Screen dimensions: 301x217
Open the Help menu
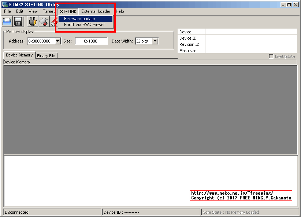[x=120, y=11]
